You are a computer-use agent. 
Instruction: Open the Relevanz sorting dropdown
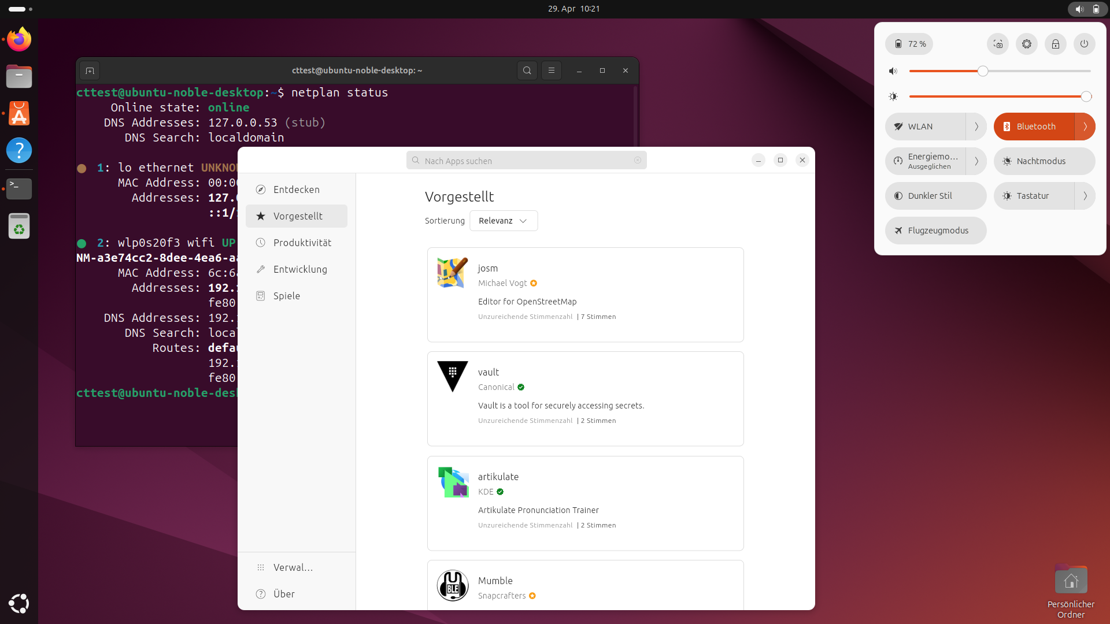click(x=503, y=221)
